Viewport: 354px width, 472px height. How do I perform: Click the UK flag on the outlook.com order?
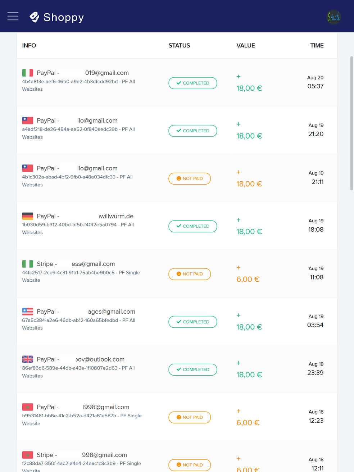coord(28,359)
